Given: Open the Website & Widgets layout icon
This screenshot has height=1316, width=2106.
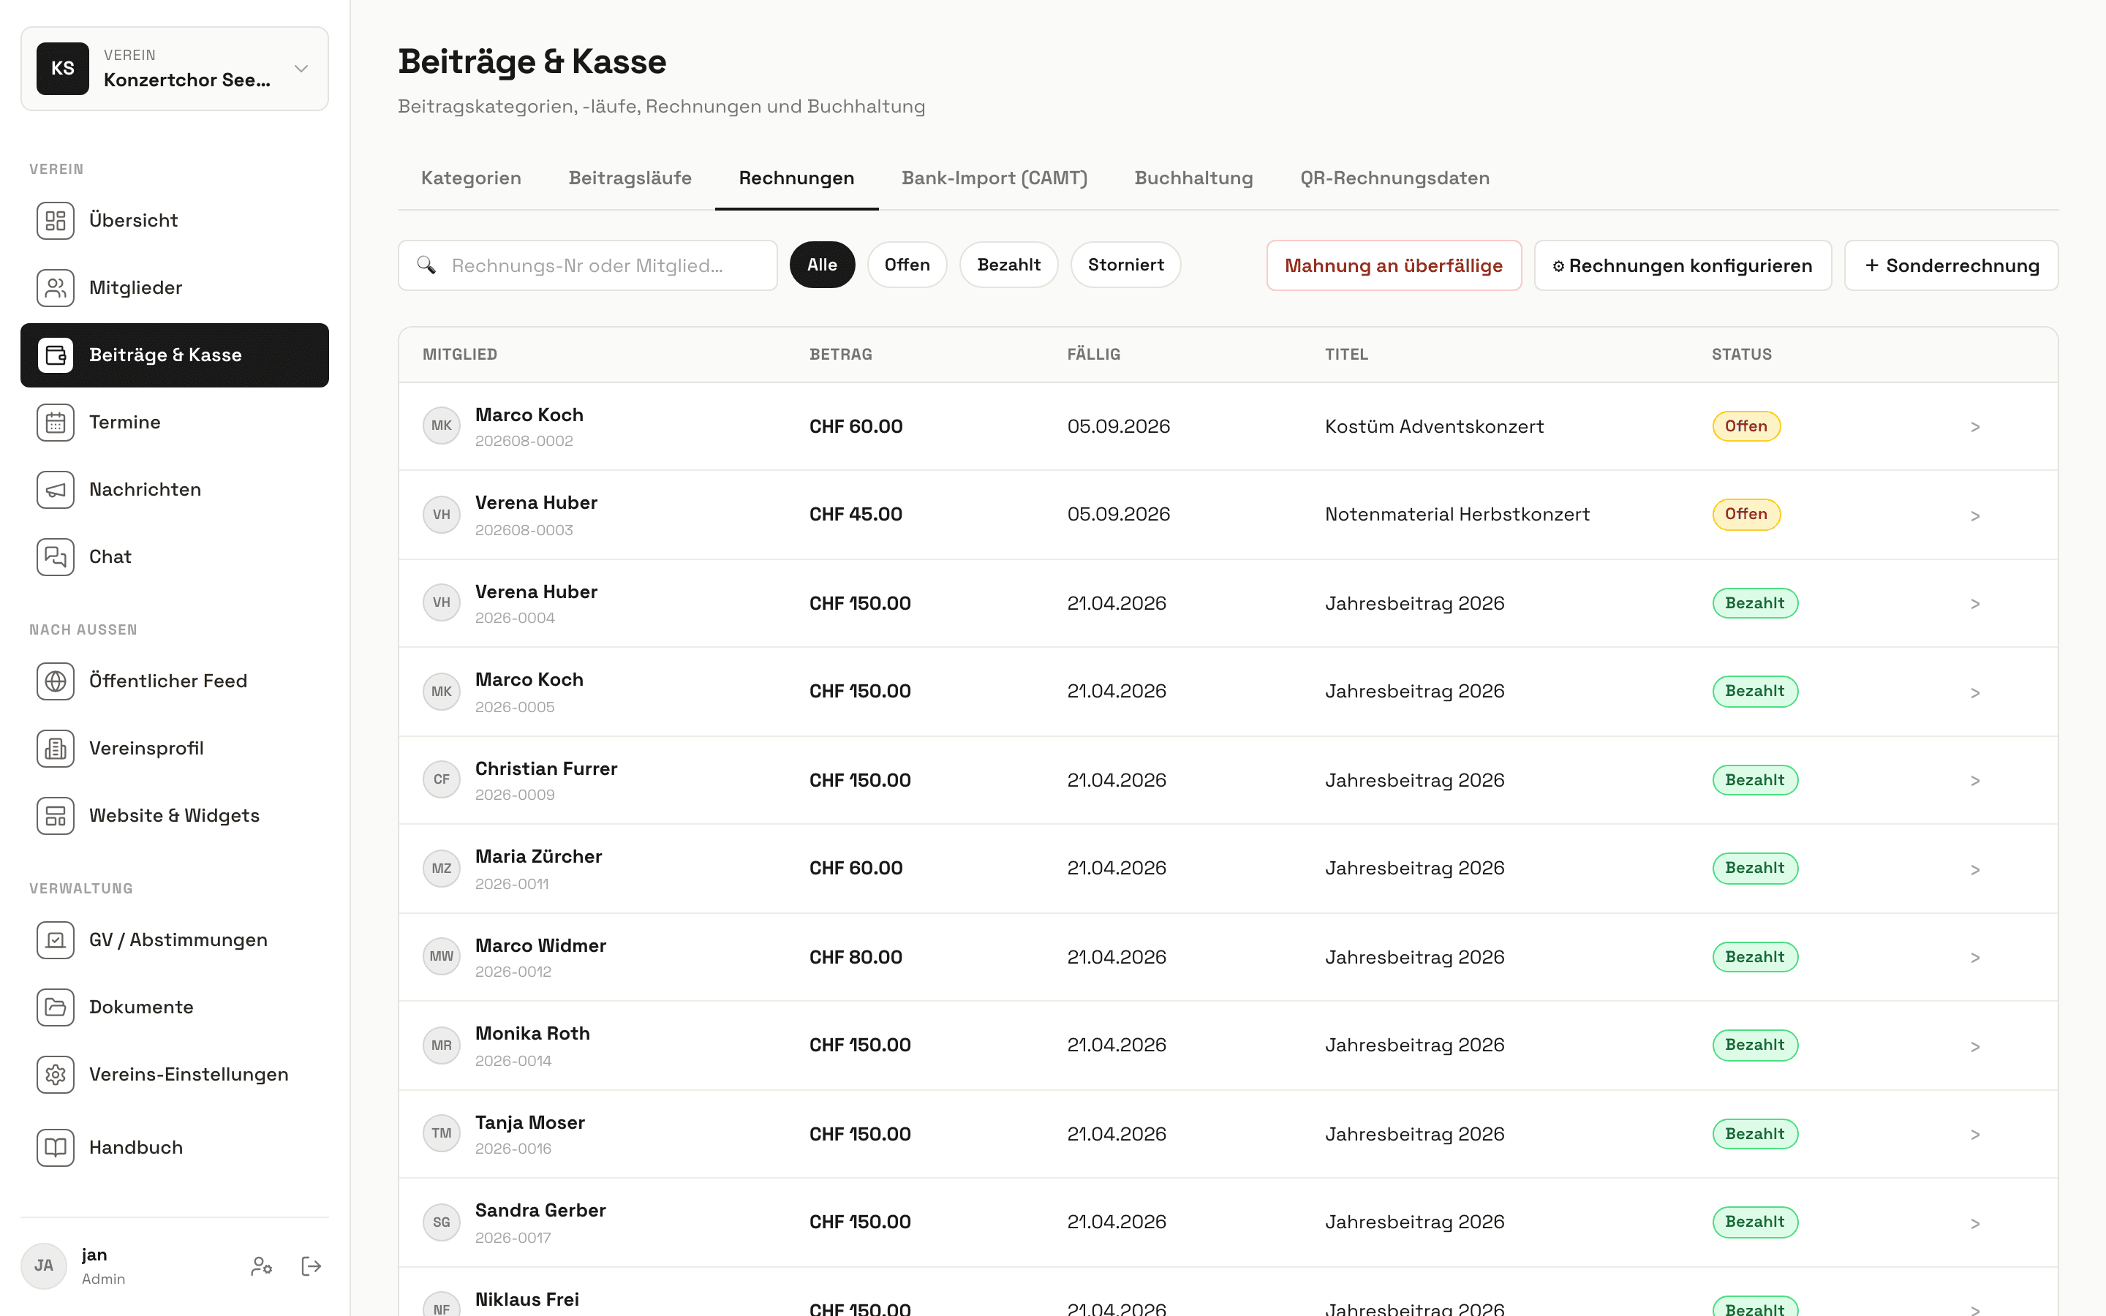Looking at the screenshot, I should (x=56, y=815).
